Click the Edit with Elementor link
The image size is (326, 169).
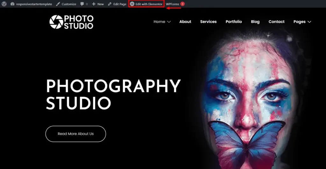click(x=149, y=4)
